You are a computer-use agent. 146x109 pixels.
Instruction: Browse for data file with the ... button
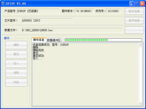point(134,30)
